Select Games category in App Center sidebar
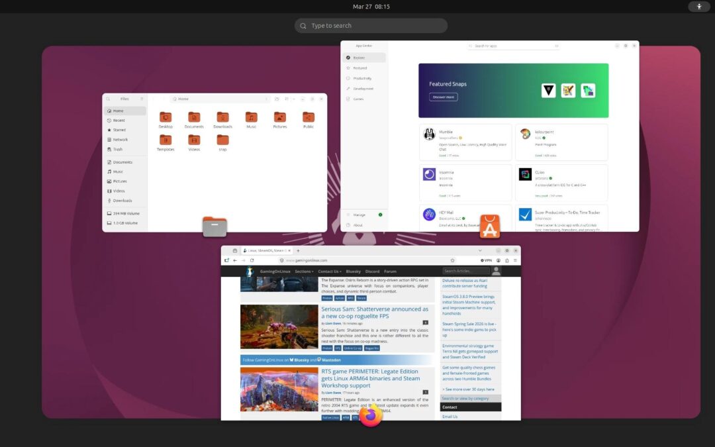Viewport: 715px width, 447px height. tap(364, 99)
